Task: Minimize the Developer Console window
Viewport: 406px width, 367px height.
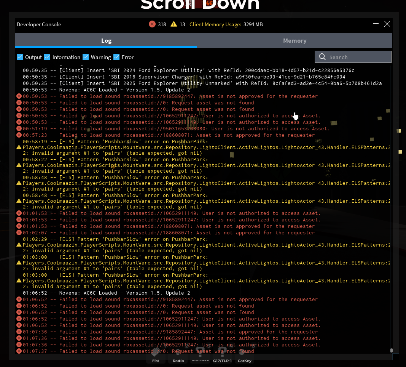Action: pos(376,24)
